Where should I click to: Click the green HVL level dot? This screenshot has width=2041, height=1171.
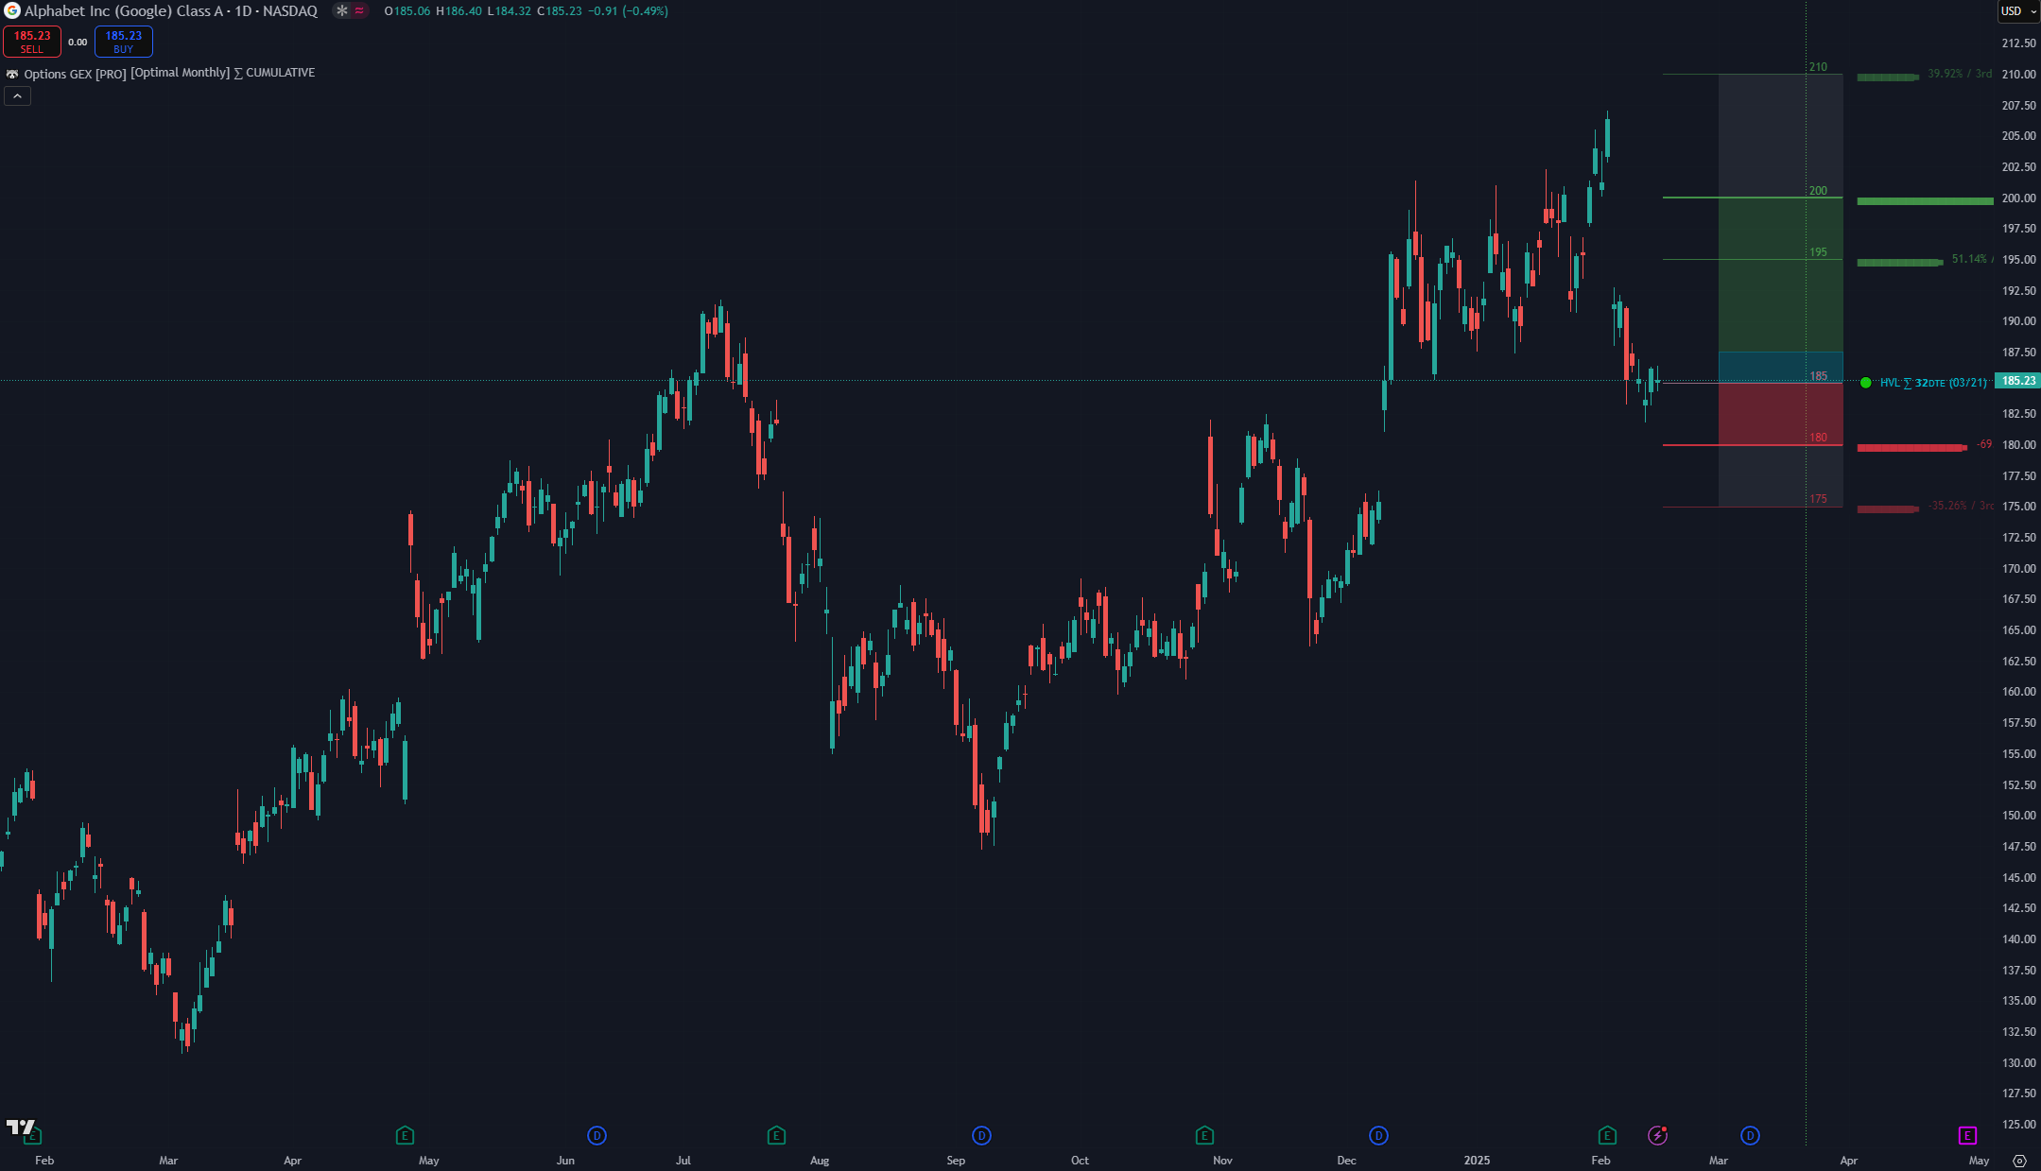tap(1865, 383)
